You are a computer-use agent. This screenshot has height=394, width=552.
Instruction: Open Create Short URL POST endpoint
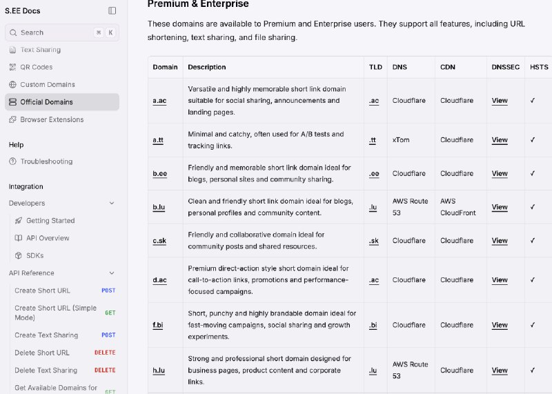coord(43,290)
